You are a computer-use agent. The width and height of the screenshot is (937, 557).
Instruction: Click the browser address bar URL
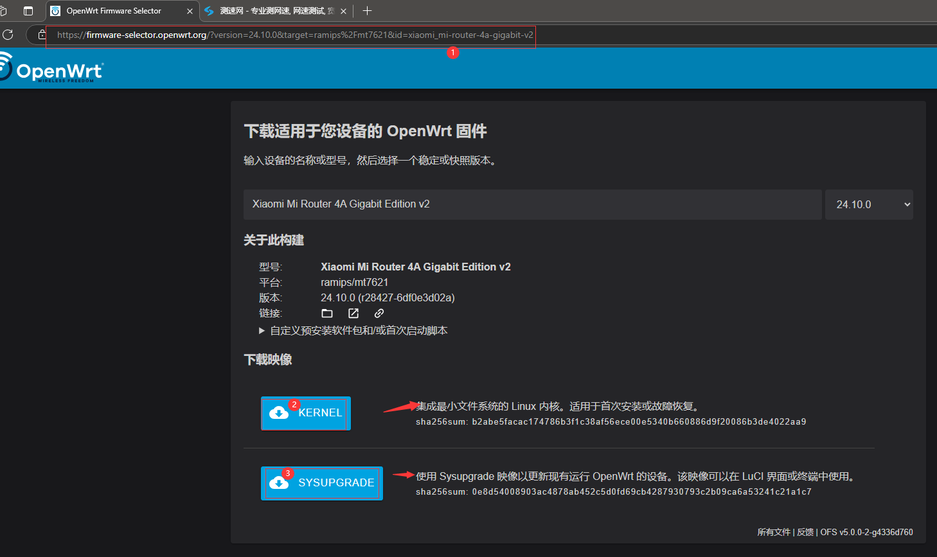tap(294, 35)
